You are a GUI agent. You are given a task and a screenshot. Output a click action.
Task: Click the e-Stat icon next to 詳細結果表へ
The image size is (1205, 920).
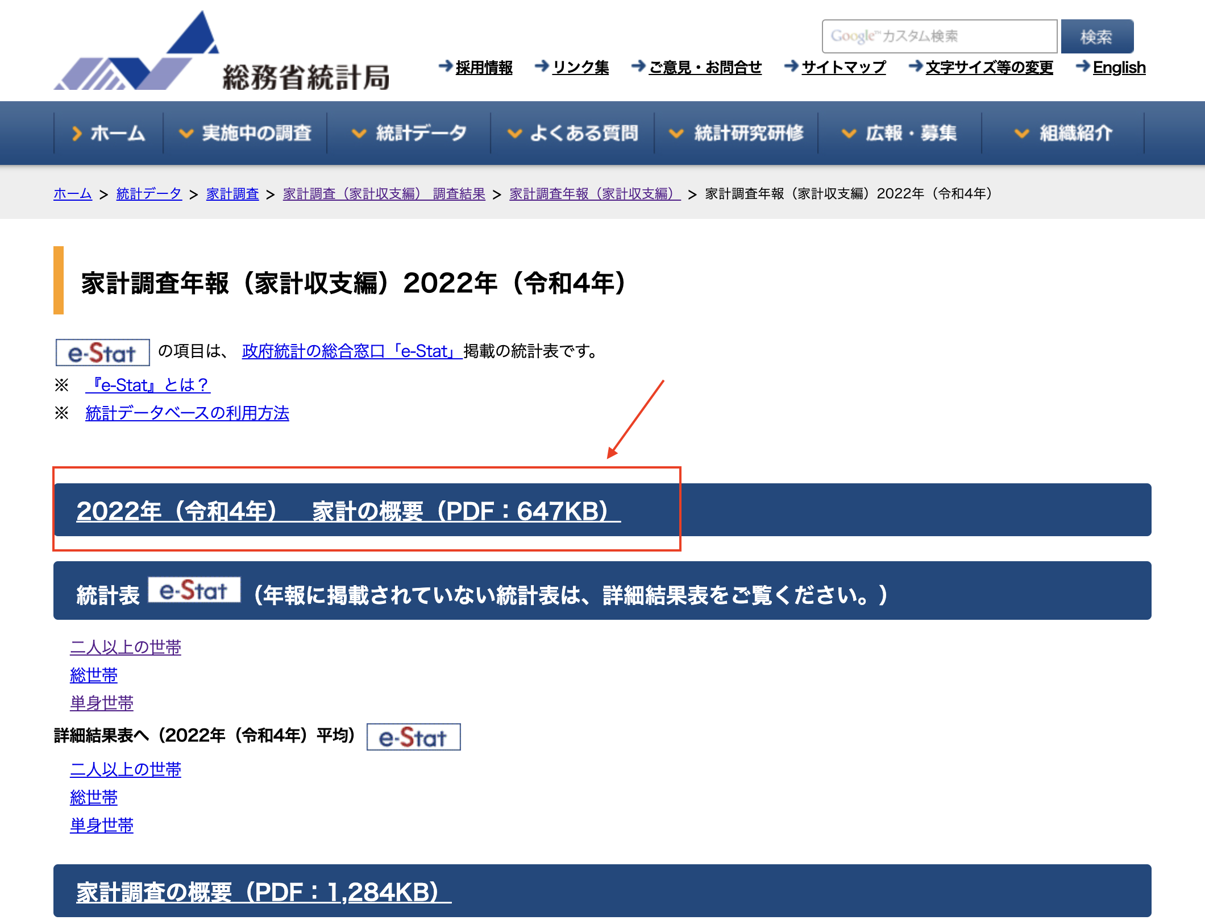(413, 737)
